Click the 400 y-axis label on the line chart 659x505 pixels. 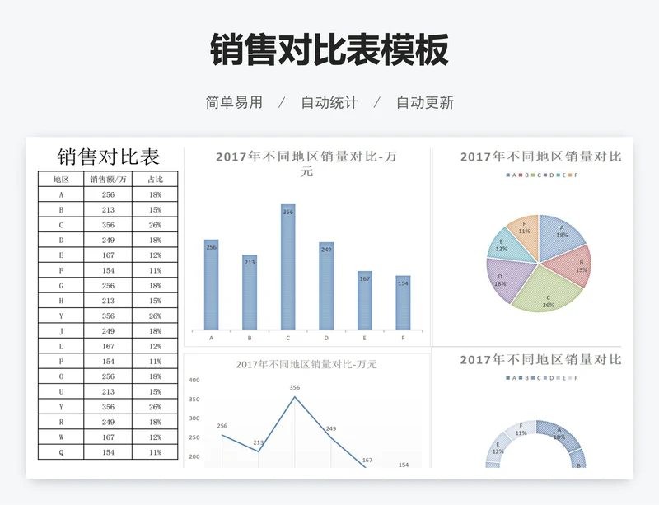coord(194,380)
